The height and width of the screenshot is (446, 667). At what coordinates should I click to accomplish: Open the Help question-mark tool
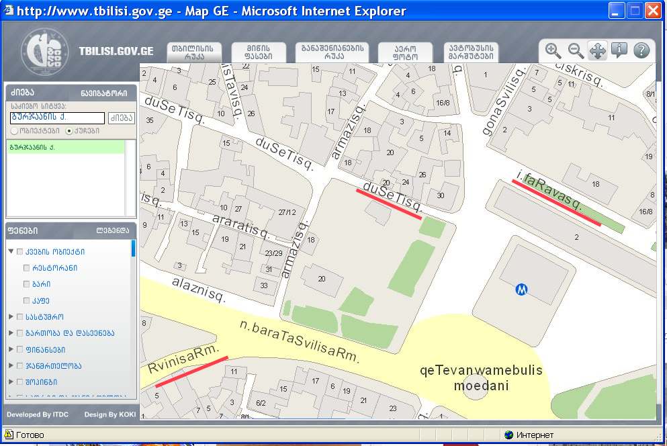tap(641, 50)
